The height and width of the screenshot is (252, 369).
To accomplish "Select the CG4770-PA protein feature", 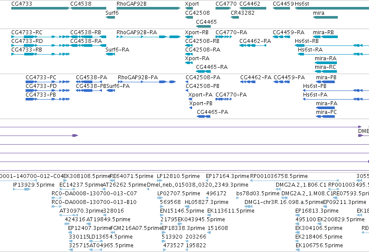I will [x=224, y=99].
